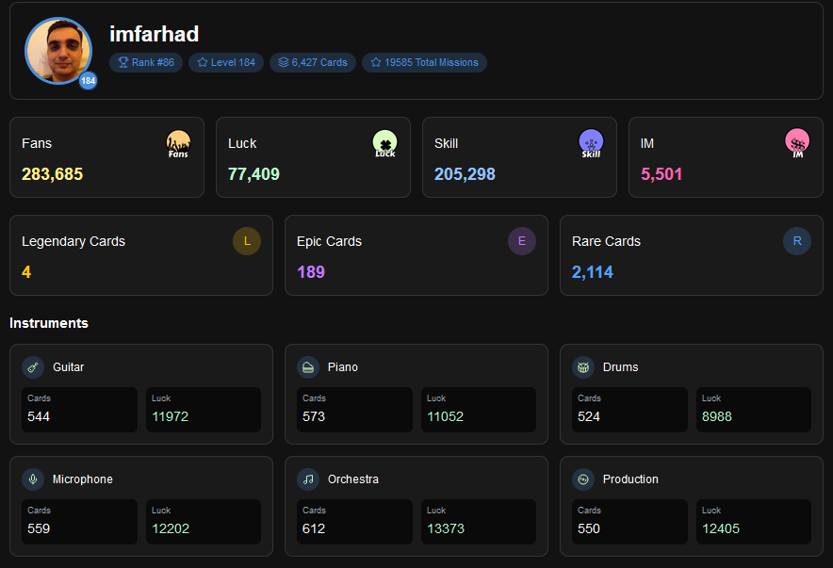The width and height of the screenshot is (833, 568).
Task: Click the Level 184 badge
Action: [226, 62]
